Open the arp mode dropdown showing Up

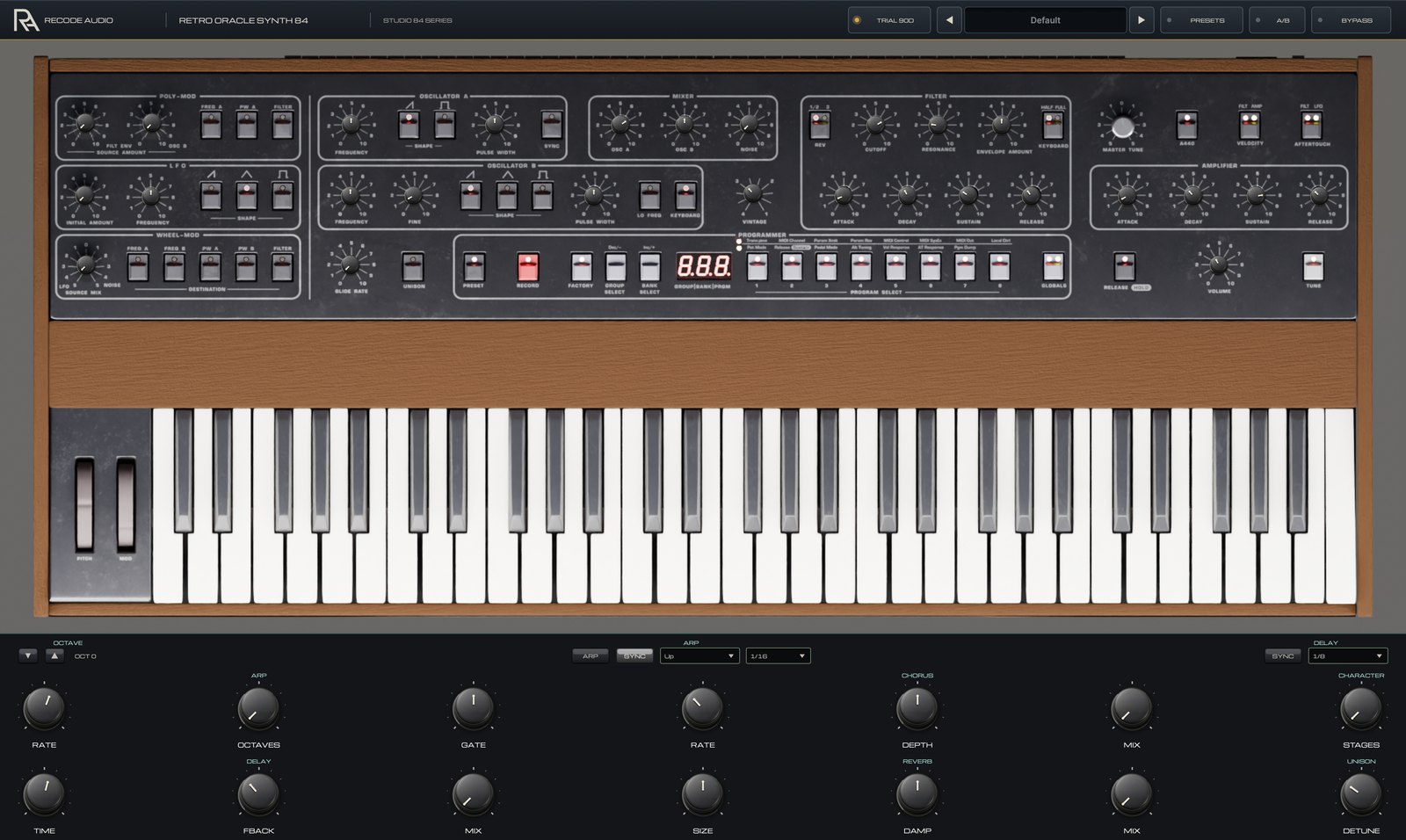point(699,655)
